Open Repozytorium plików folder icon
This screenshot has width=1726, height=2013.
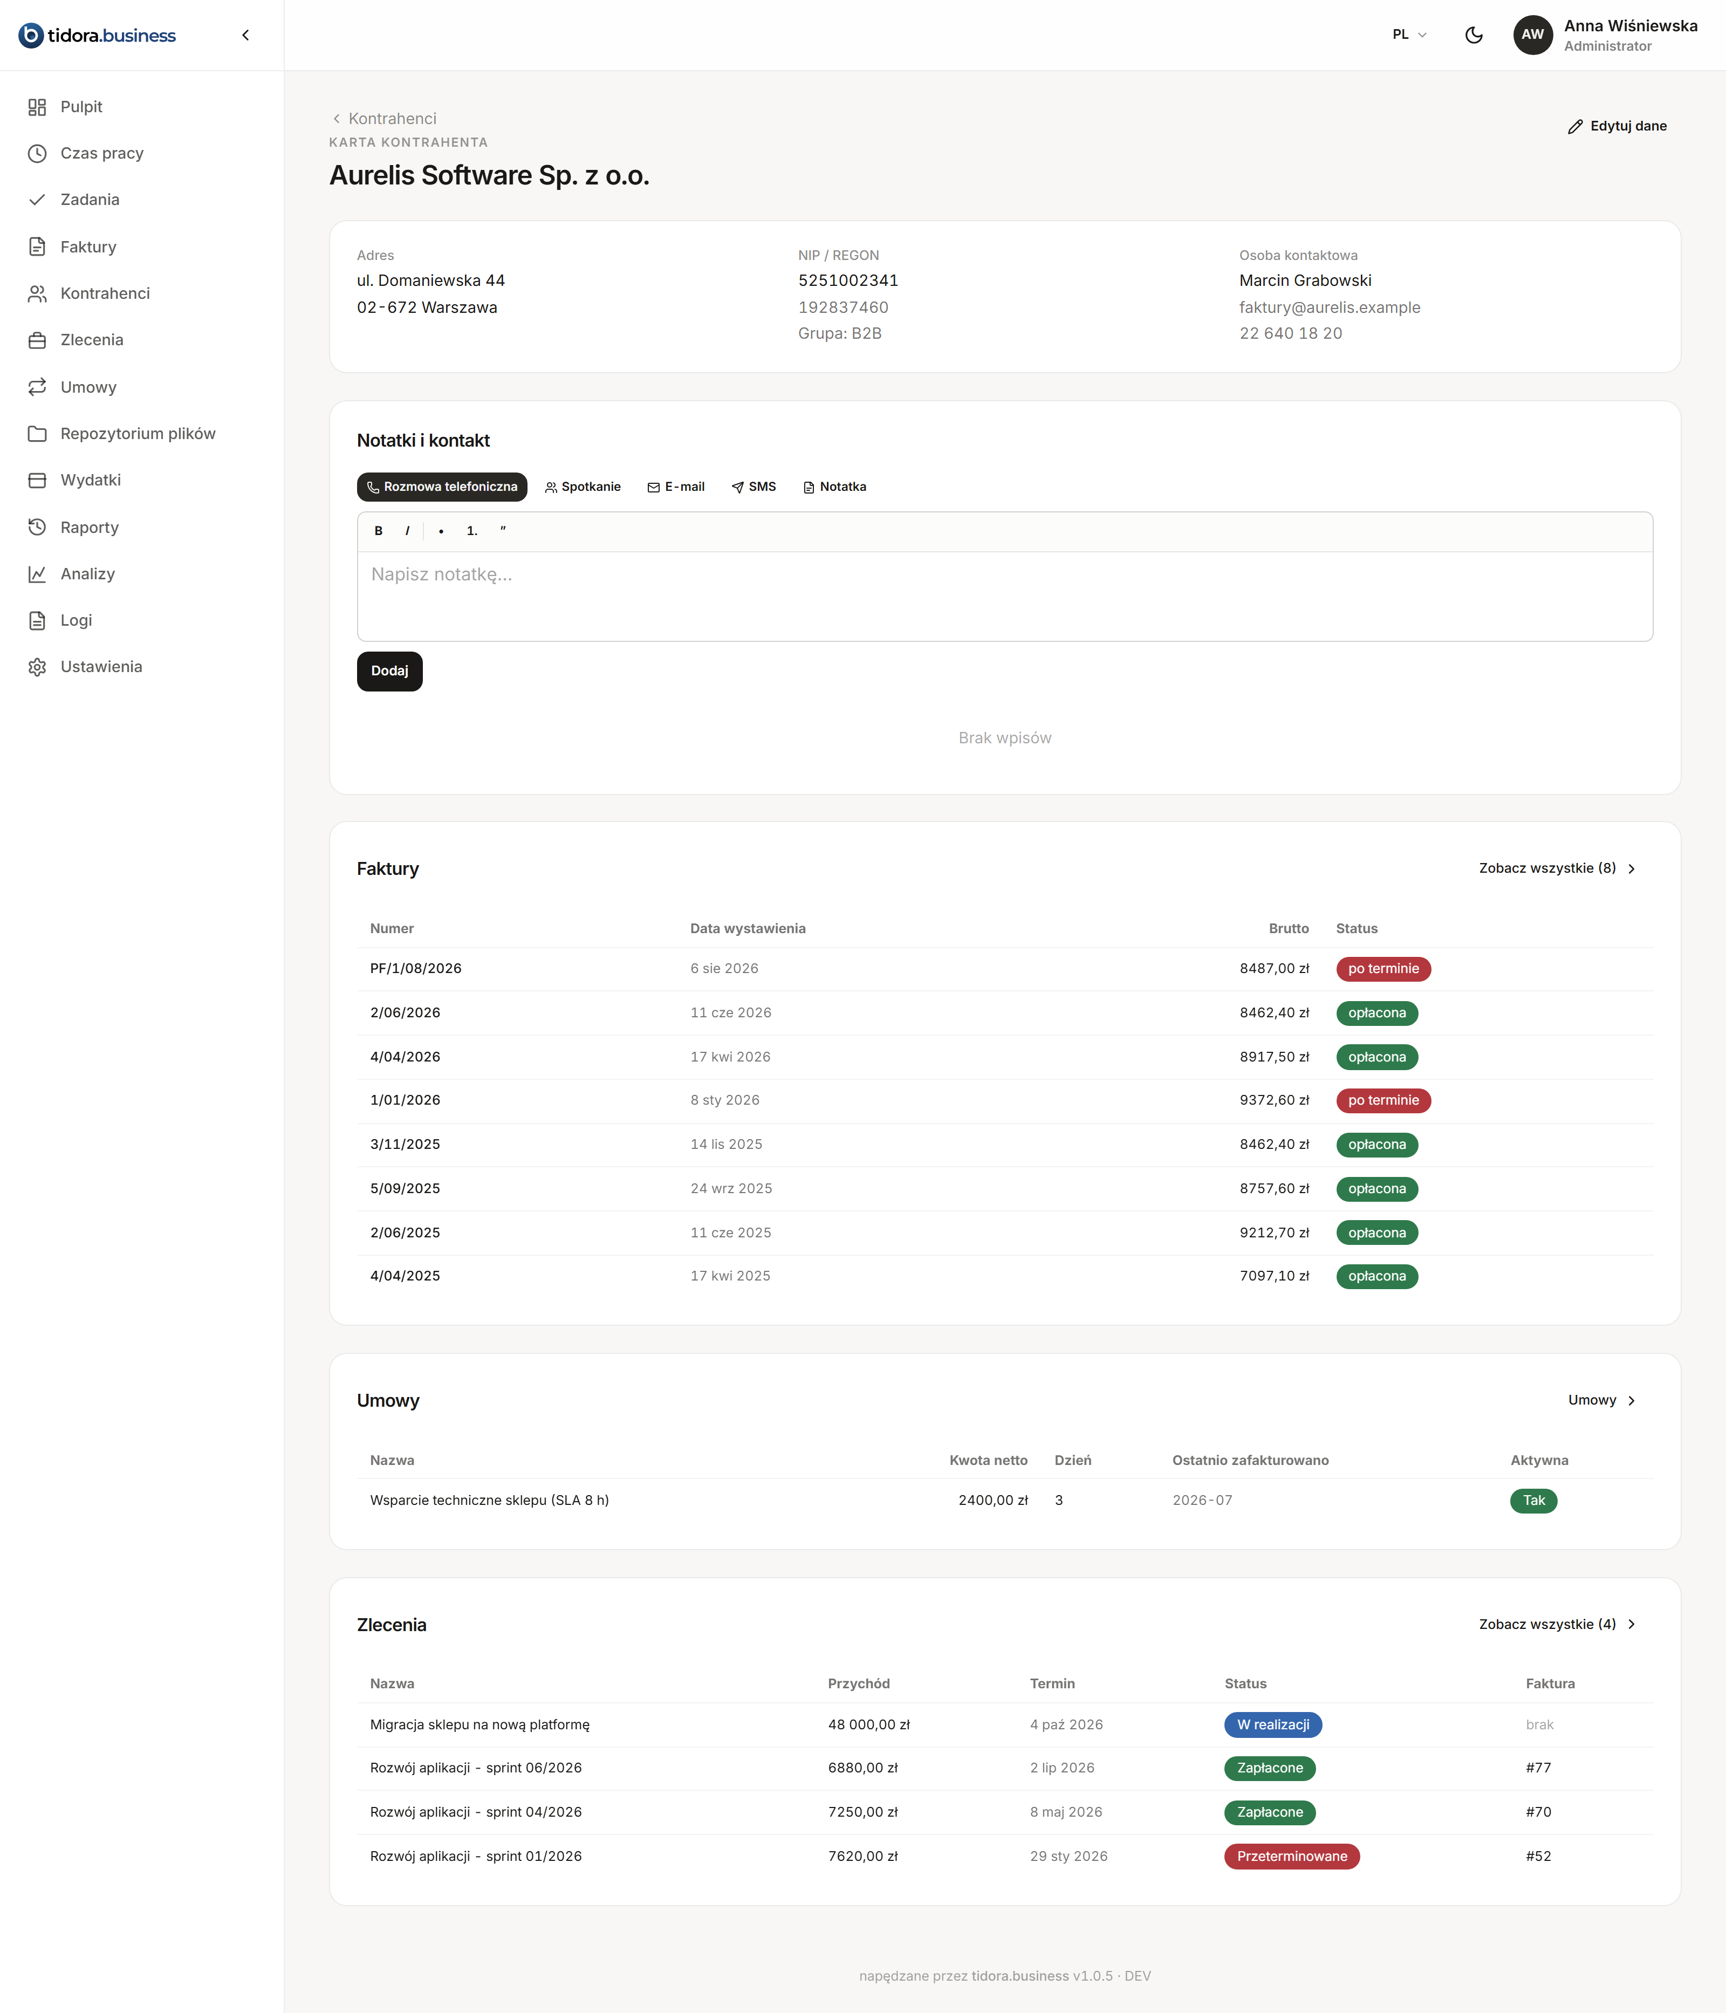pyautogui.click(x=37, y=433)
